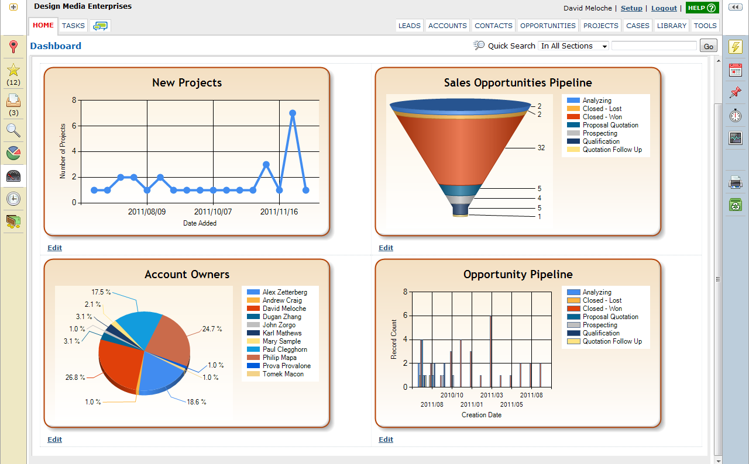Expand the left panel with plus button

point(13,7)
